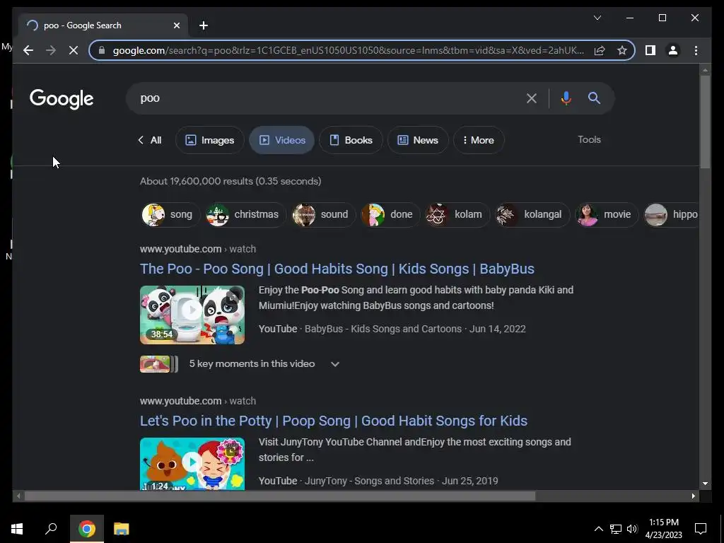
Task: Switch to the Books tab
Action: [x=351, y=140]
